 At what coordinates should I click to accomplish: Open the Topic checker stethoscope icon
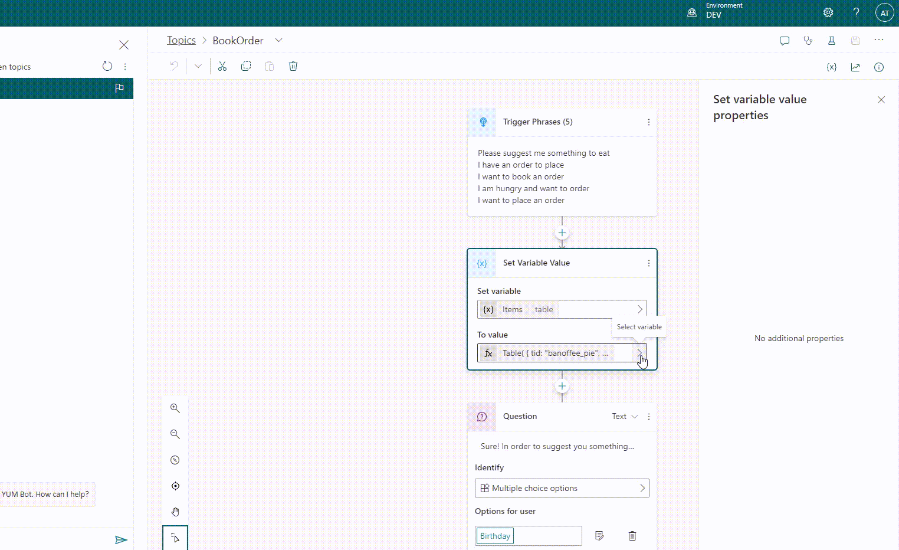pos(808,40)
